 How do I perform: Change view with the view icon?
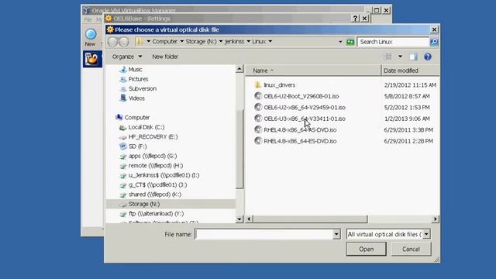click(388, 57)
